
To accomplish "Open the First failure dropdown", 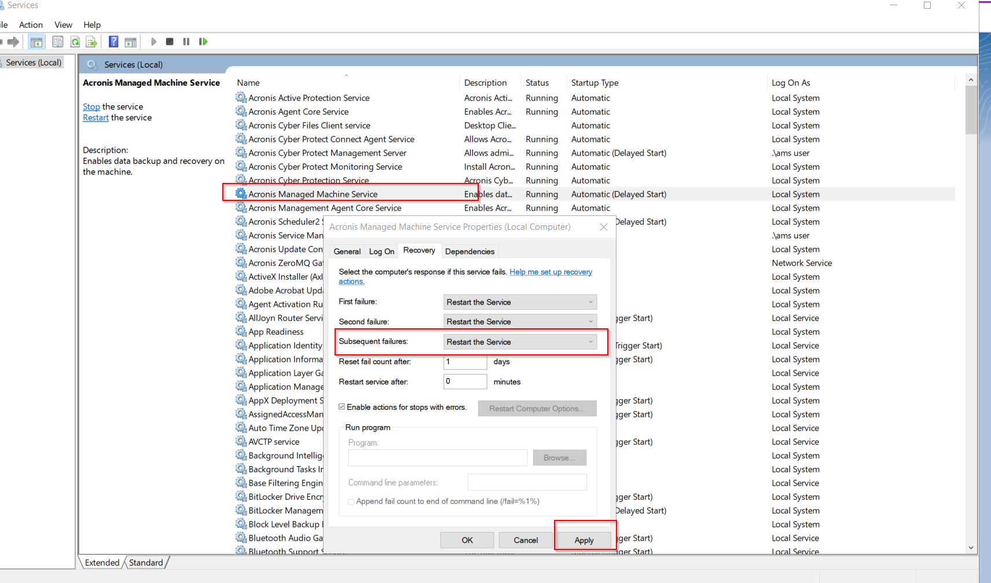I will pyautogui.click(x=589, y=302).
